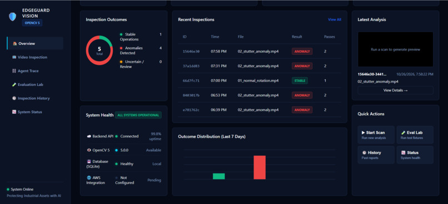448x204 pixels.
Task: Navigate to Evaluation Lab in sidebar
Action: [x=35, y=85]
